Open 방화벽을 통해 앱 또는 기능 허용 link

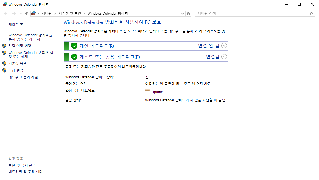tap(30, 37)
